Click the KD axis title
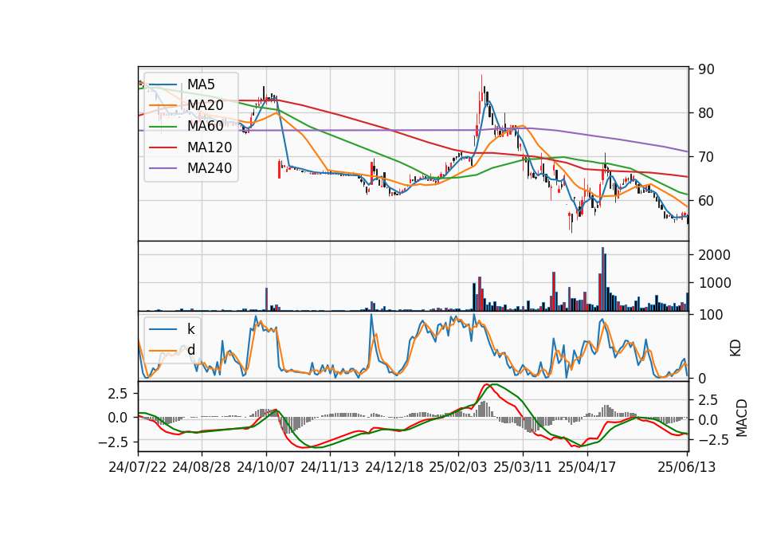The image size is (765, 550). [736, 348]
